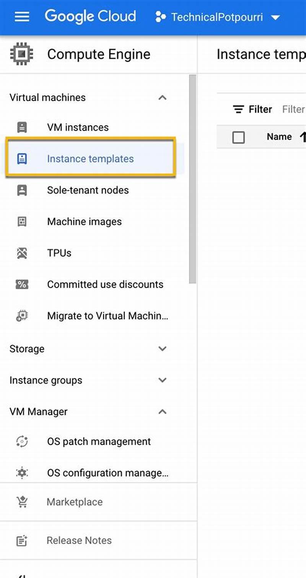The image size is (306, 578).
Task: Open the Sole-tenant nodes icon
Action: tap(22, 190)
